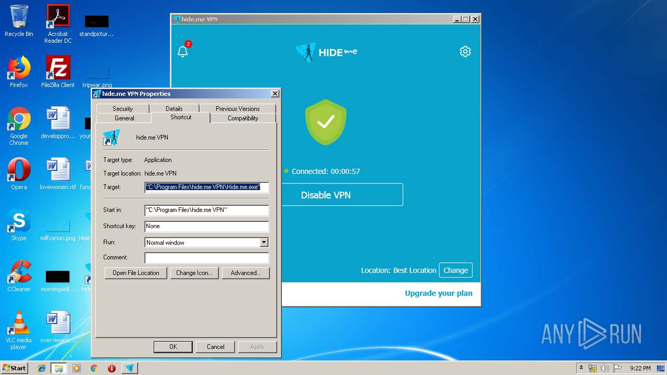Open the Start menu
The width and height of the screenshot is (667, 375).
coord(15,368)
